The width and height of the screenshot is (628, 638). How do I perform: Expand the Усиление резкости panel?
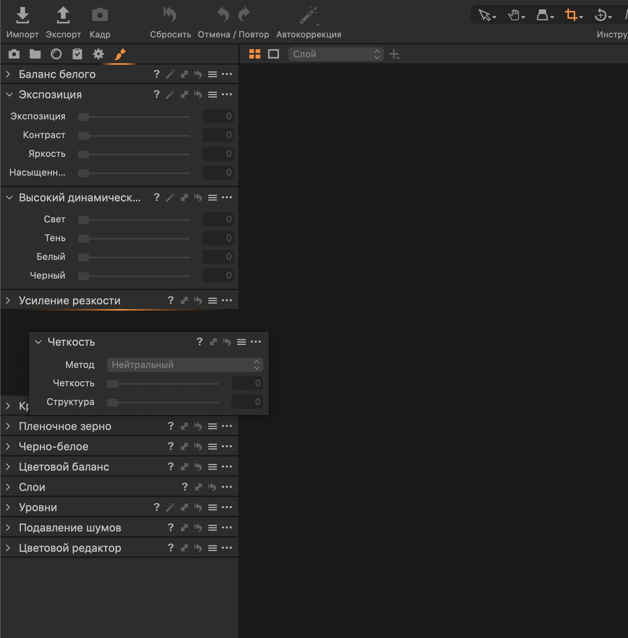click(8, 301)
